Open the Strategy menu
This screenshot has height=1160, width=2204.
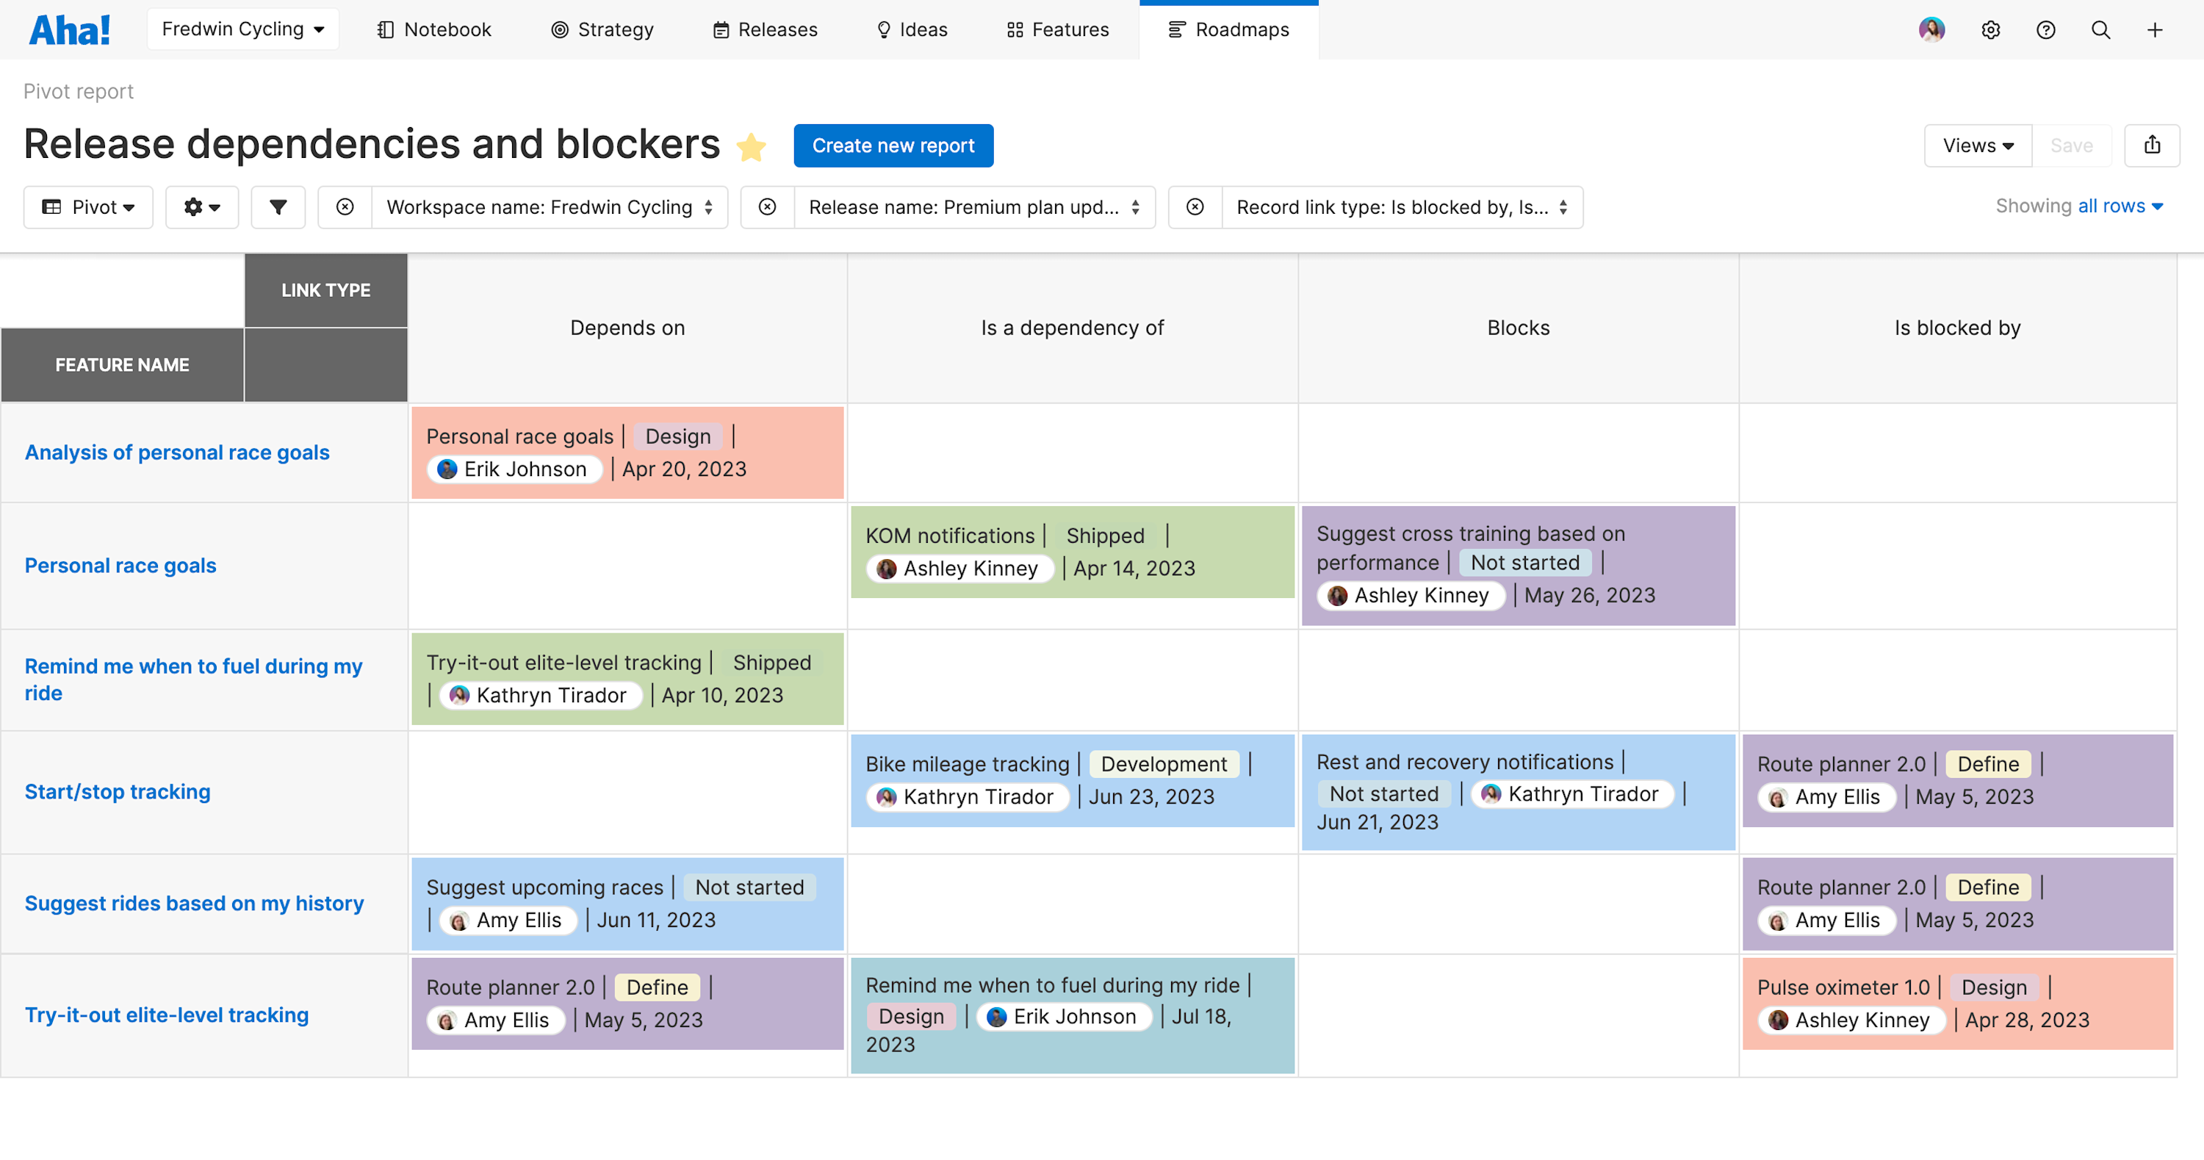(x=602, y=30)
